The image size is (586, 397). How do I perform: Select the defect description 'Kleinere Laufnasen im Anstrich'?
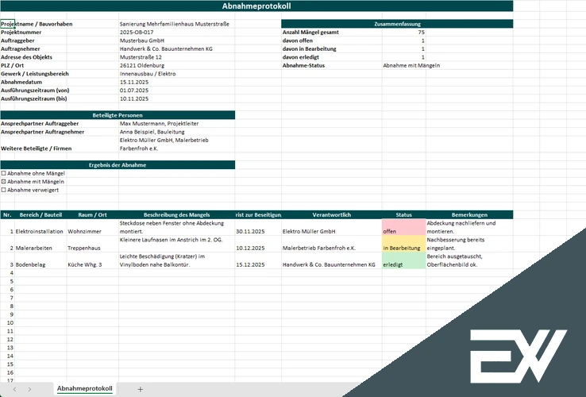177,244
